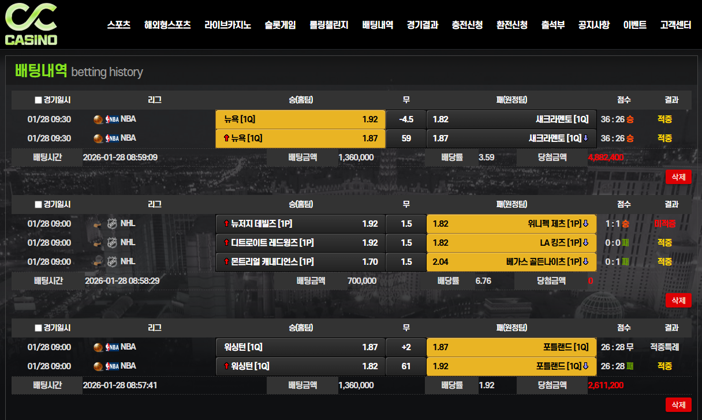Click the +2 handicap cell
Image resolution: width=702 pixels, height=420 pixels.
point(406,347)
